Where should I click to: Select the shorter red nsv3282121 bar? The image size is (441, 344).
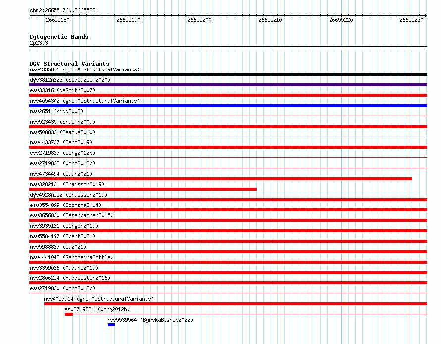(143, 189)
